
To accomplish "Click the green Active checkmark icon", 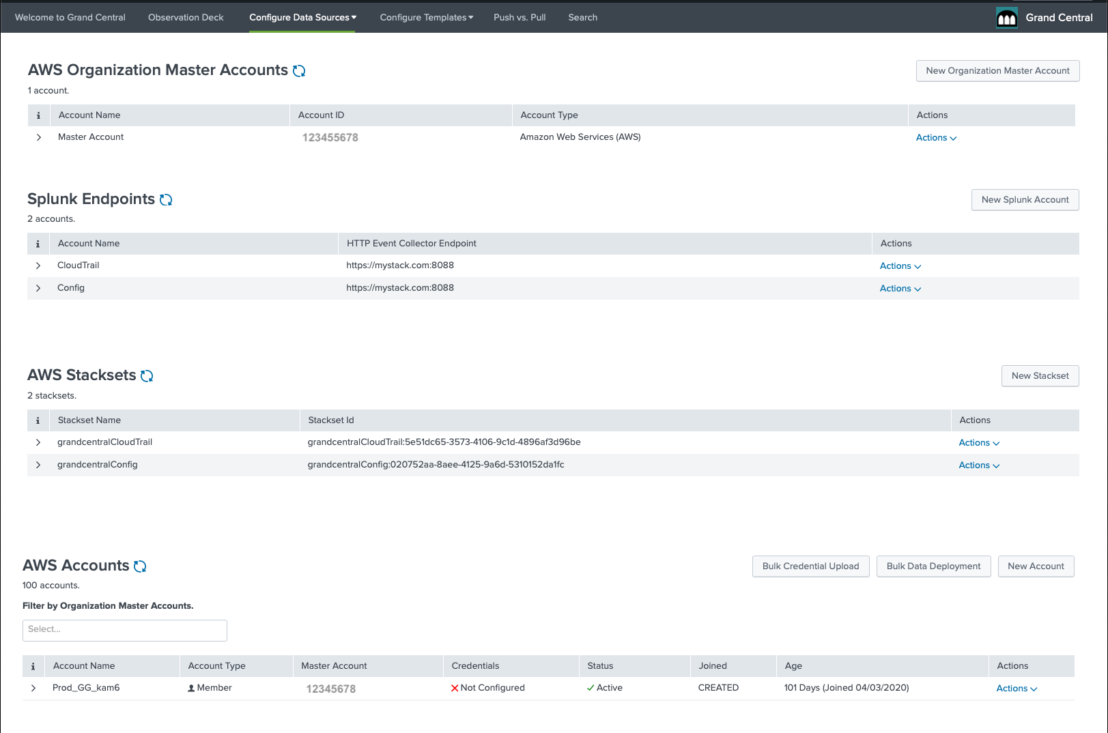I will pyautogui.click(x=591, y=689).
